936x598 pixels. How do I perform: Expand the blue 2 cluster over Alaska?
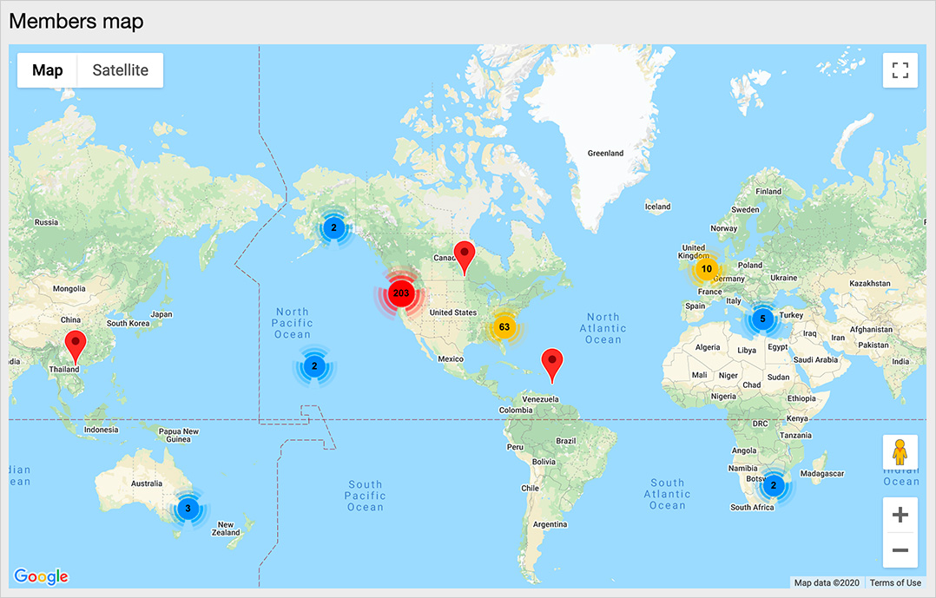point(333,228)
